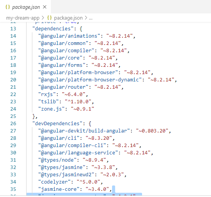Click the JSON braces icon in the tab

pyautogui.click(x=8, y=7)
